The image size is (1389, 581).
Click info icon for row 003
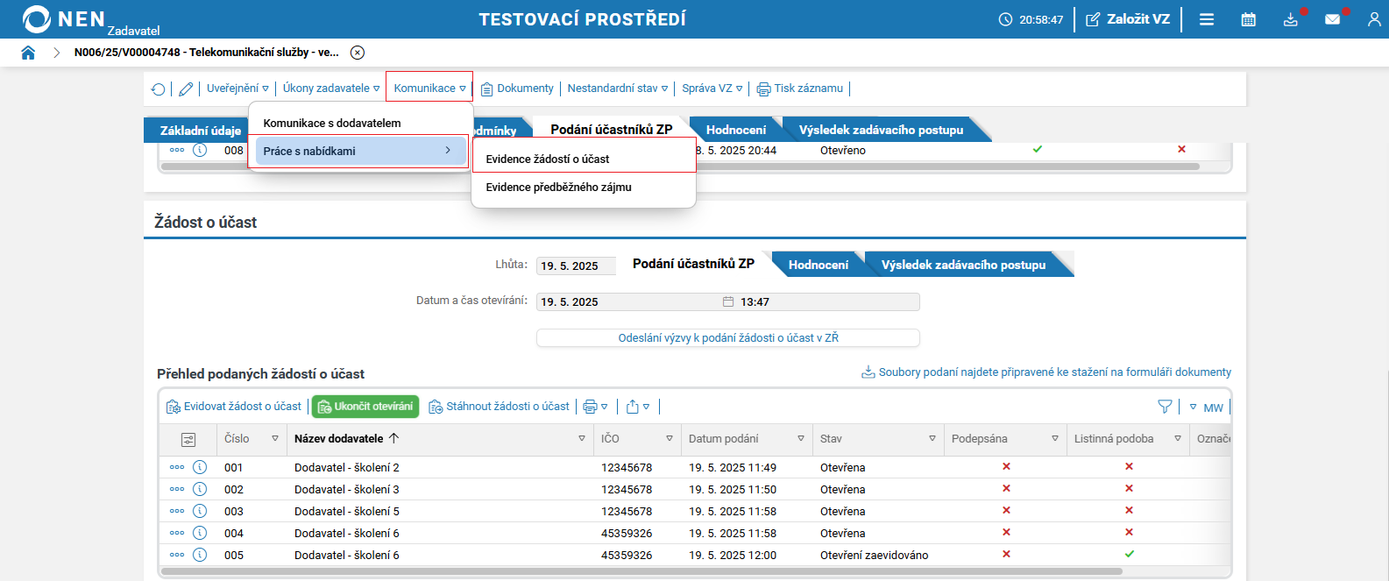tap(200, 511)
